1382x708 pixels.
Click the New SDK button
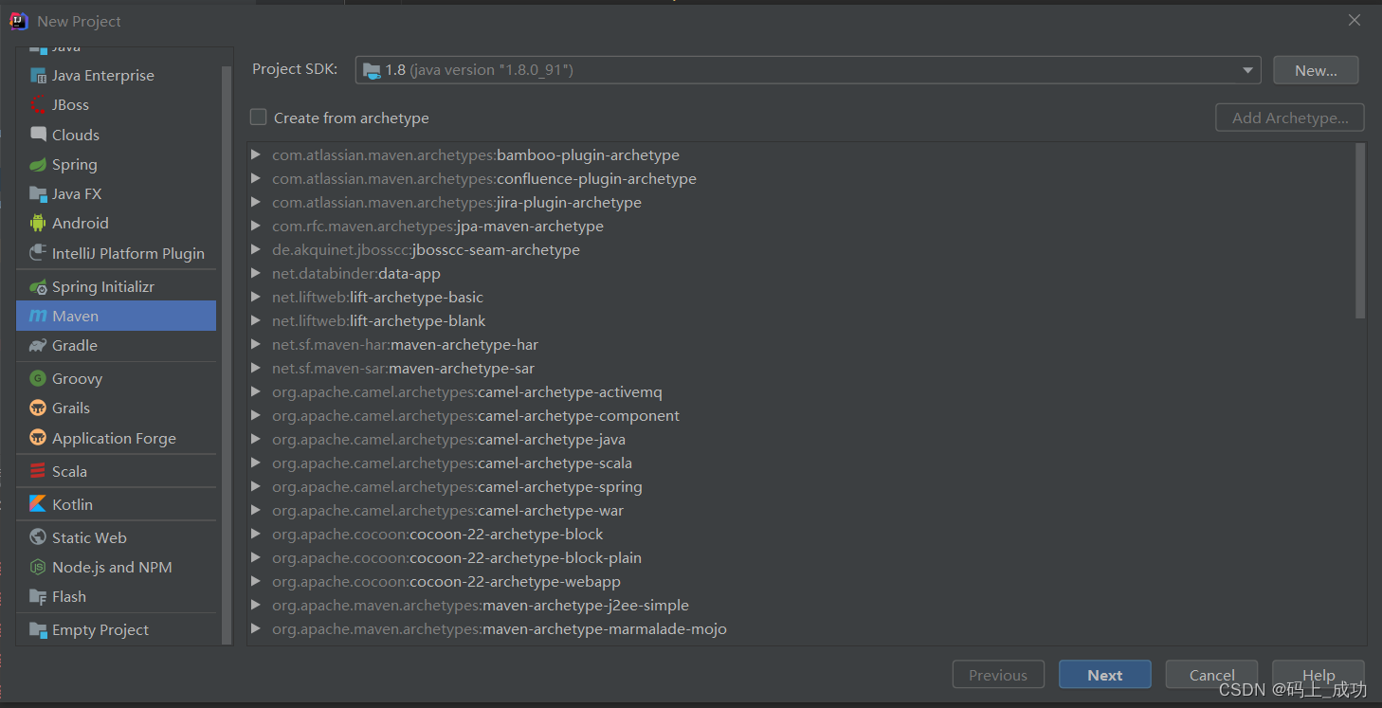click(1316, 69)
